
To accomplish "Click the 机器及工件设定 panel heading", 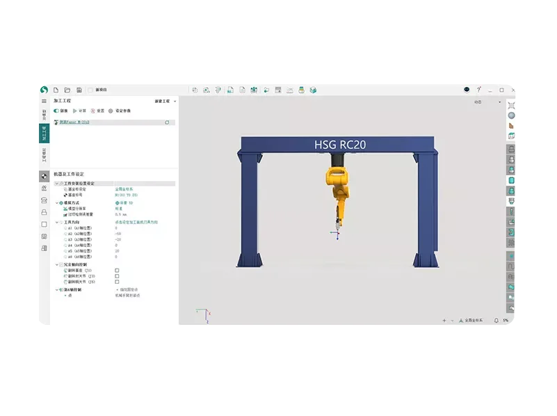I will (x=69, y=174).
